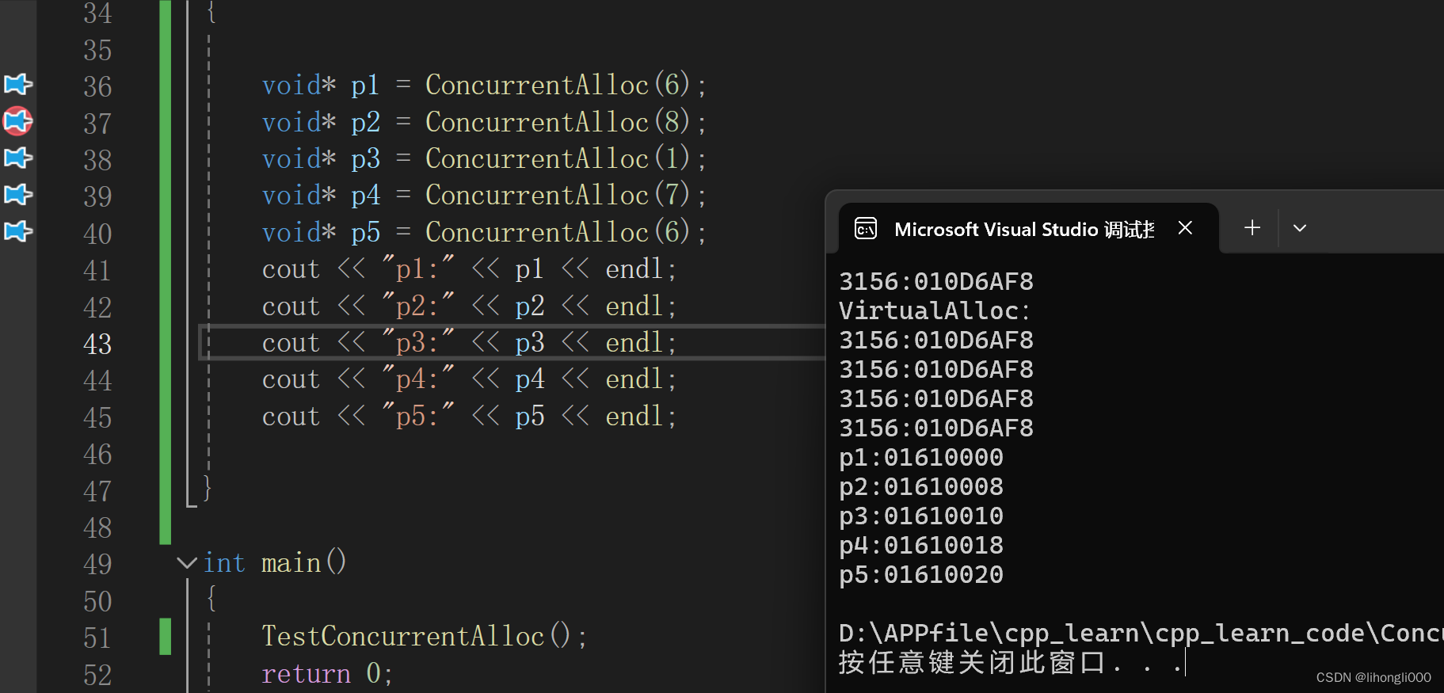
Task: Click cout on the highlighted line 43
Action: pos(291,343)
